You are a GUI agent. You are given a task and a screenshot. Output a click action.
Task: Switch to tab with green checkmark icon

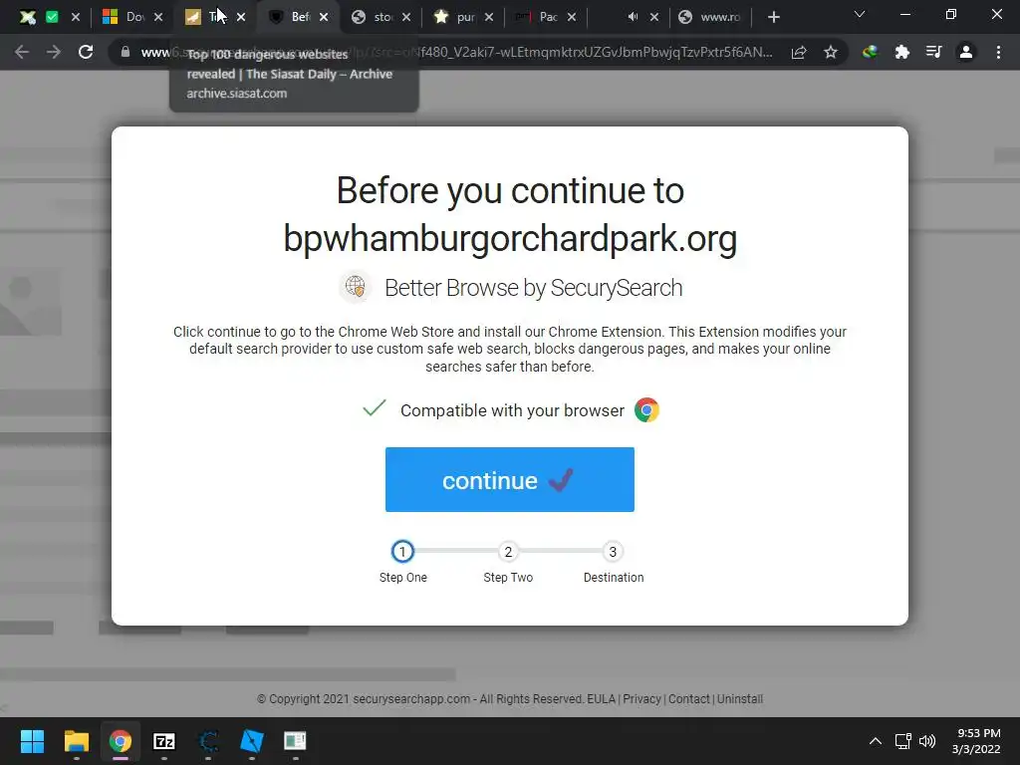pos(52,17)
